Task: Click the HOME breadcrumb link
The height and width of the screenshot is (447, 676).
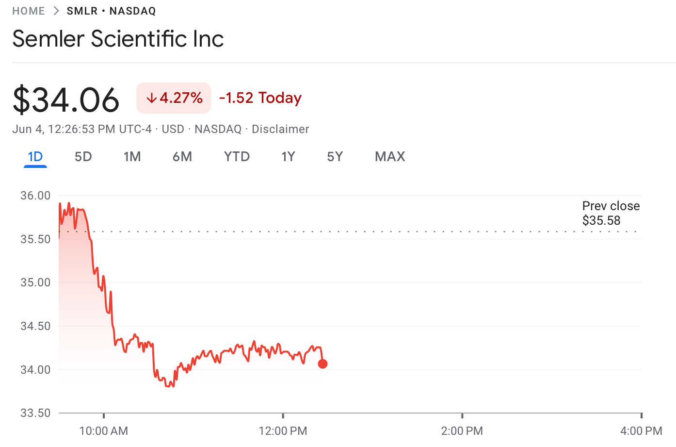Action: 29,11
